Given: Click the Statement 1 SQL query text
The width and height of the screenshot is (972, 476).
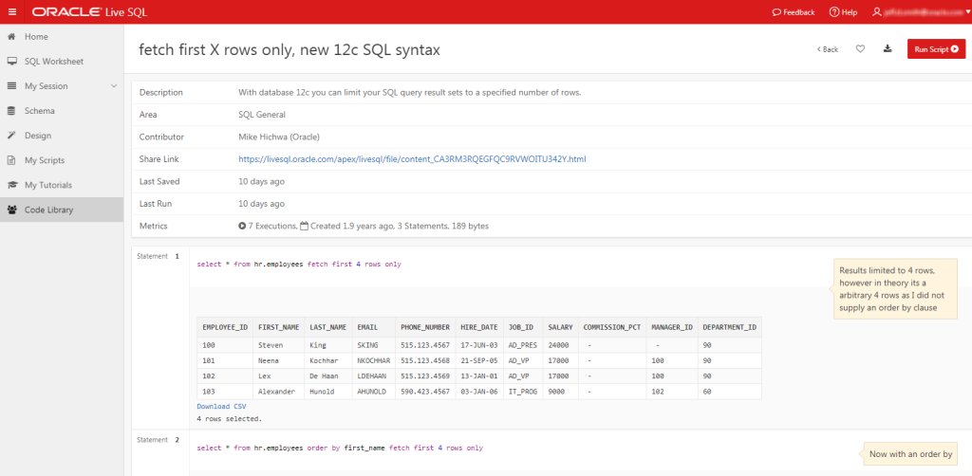Looking at the screenshot, I should click(x=299, y=265).
